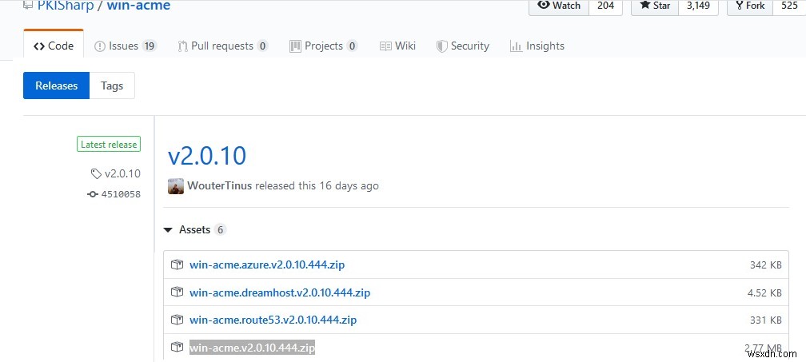Open commit 4510058
806x362 pixels.
click(x=120, y=194)
